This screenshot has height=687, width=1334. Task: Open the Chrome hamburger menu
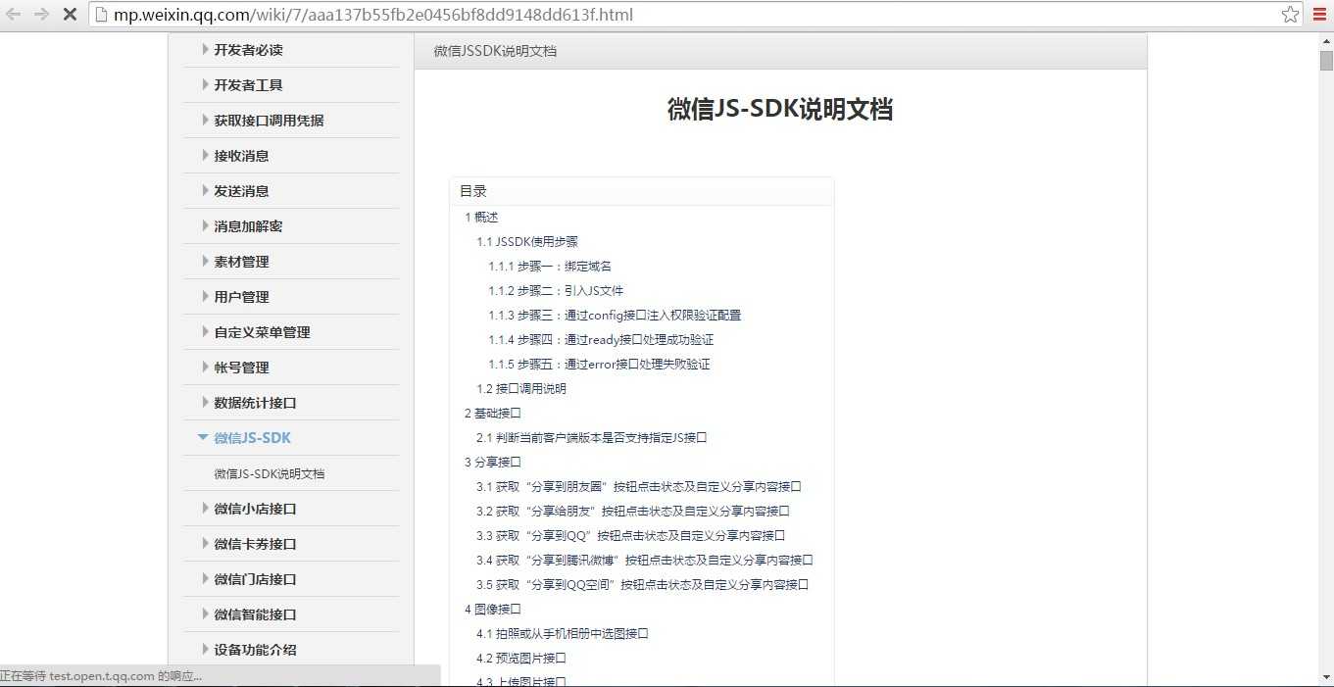coord(1319,15)
